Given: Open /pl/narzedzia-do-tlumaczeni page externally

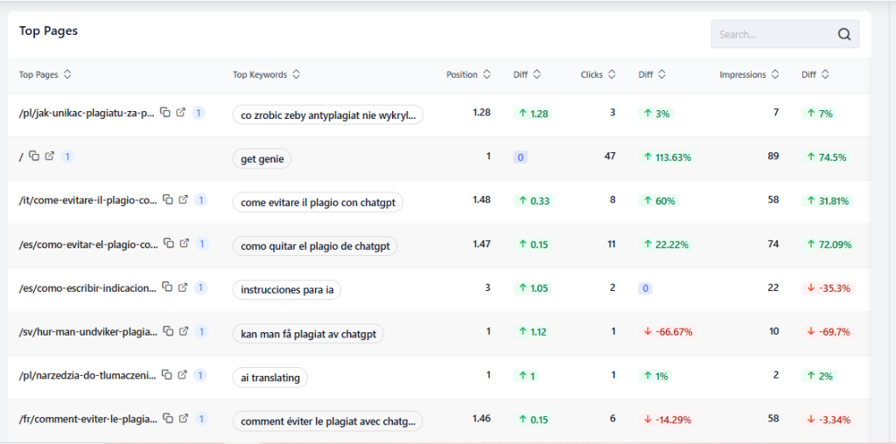Looking at the screenshot, I should [182, 375].
